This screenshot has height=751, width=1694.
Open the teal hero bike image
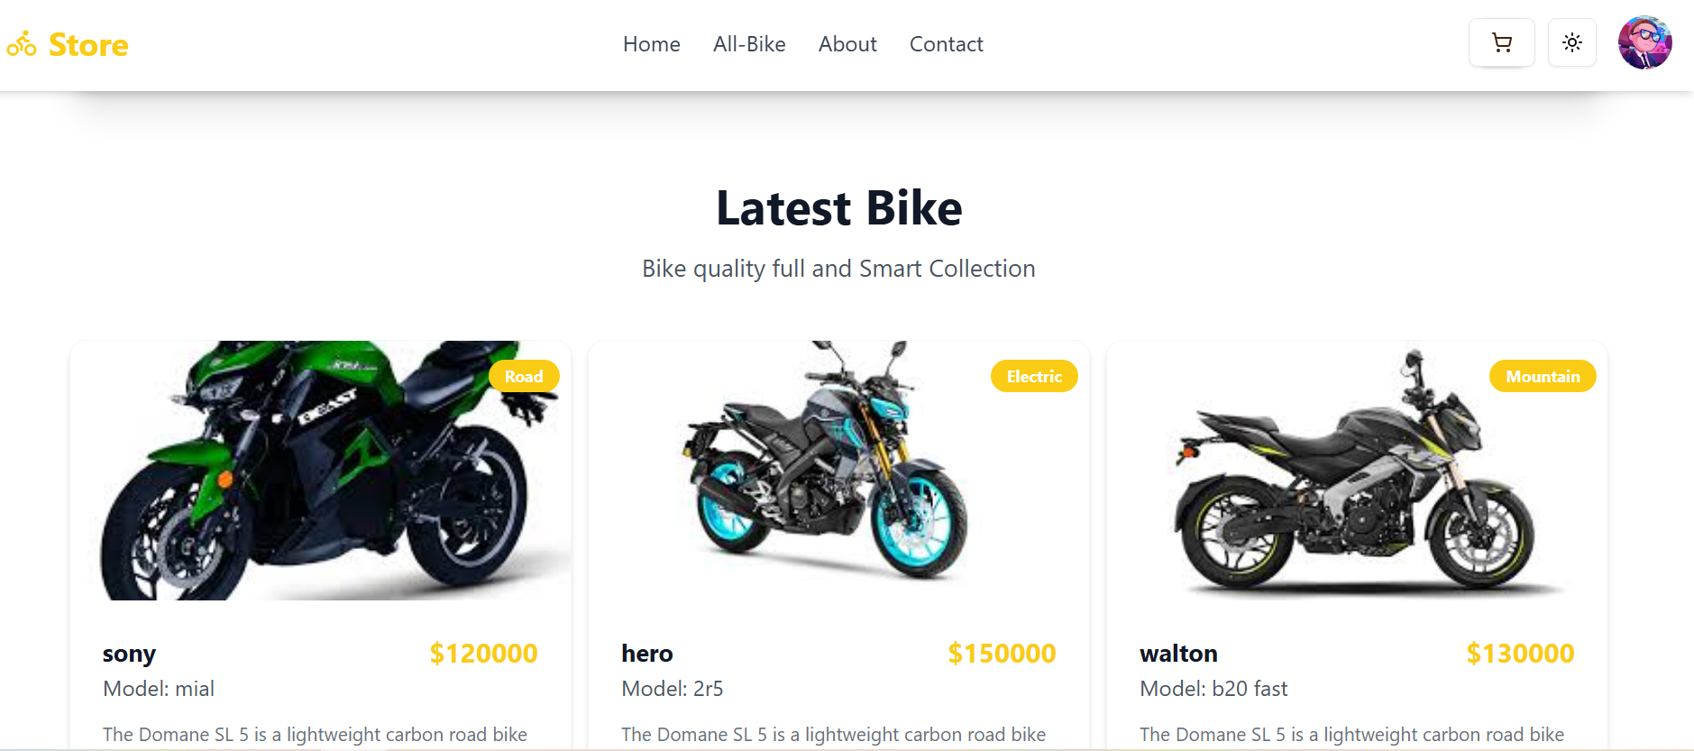(x=838, y=471)
